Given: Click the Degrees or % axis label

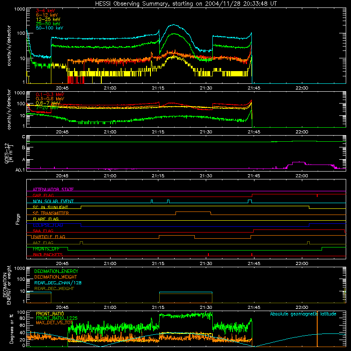Looking at the screenshot, I should [x=11, y=329].
